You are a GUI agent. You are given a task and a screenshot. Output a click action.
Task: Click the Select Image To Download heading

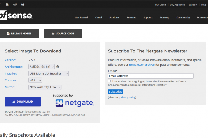[x=33, y=51]
